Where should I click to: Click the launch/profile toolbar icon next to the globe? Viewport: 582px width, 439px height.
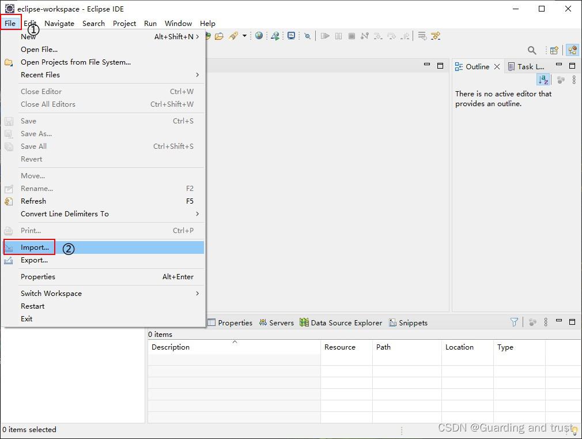(x=275, y=36)
